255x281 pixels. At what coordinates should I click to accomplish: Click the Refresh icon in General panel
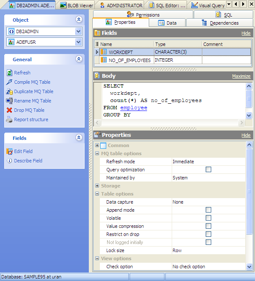click(9, 73)
